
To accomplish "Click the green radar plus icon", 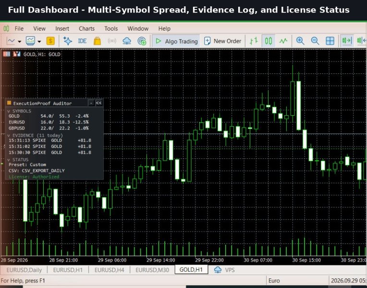I will (x=142, y=41).
